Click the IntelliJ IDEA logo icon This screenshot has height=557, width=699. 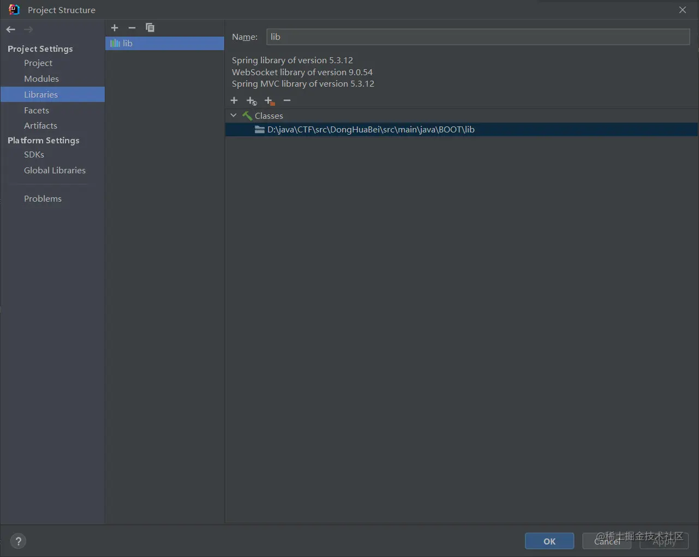tap(14, 10)
